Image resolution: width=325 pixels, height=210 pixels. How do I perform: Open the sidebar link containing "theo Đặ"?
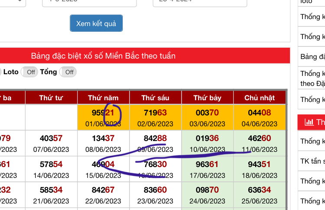coord(312,78)
